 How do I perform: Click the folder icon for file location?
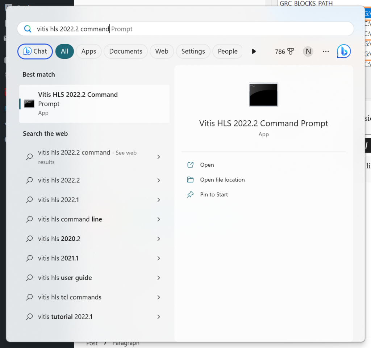191,180
